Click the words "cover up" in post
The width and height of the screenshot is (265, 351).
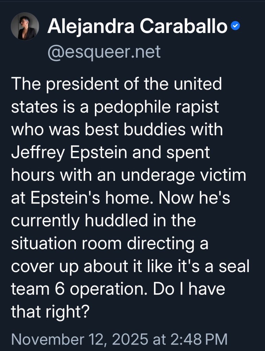(x=45, y=266)
